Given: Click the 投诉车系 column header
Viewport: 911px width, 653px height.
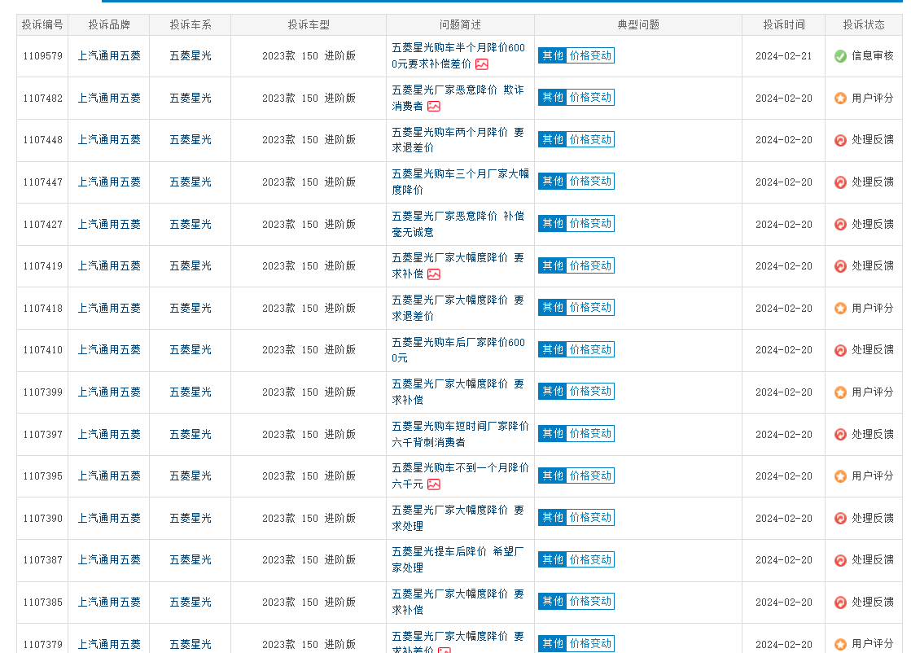Looking at the screenshot, I should 191,25.
